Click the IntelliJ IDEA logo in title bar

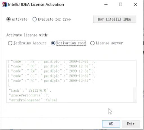pyautogui.click(x=5, y=5)
